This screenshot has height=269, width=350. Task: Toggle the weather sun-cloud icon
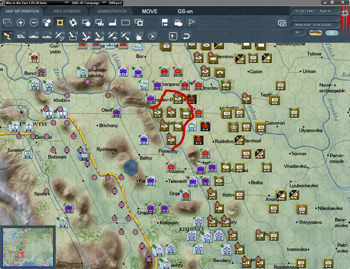tap(178, 23)
